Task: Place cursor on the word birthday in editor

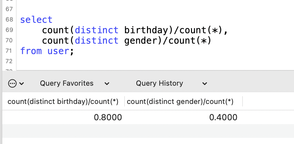Action: coord(146,30)
